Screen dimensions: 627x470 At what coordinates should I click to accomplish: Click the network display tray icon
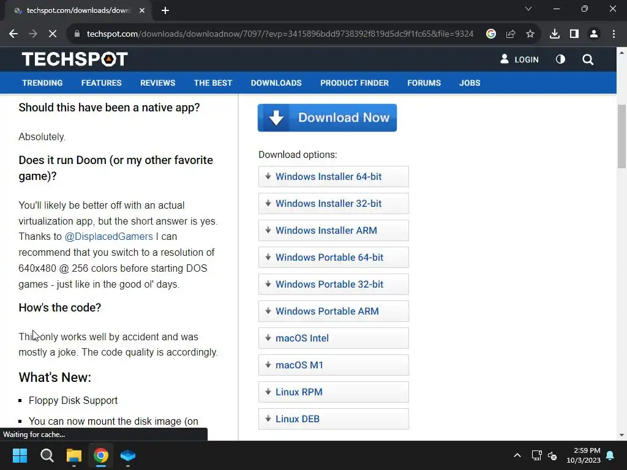point(536,455)
